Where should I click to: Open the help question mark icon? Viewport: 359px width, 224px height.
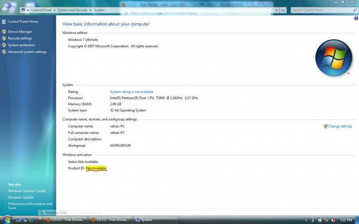(356, 18)
